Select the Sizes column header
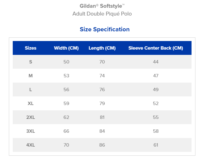Viewport: 204px width, 161px height. (x=30, y=48)
